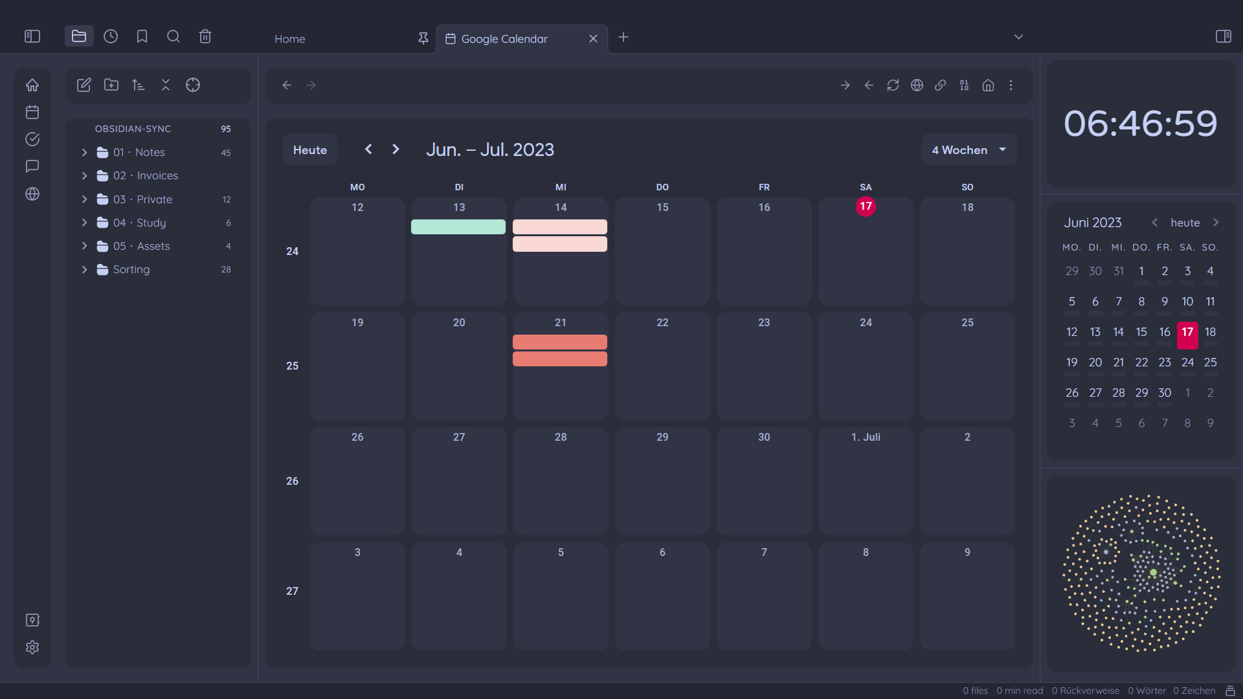Viewport: 1243px width, 699px height.
Task: Toggle the right sidebar panel
Action: coord(1223,37)
